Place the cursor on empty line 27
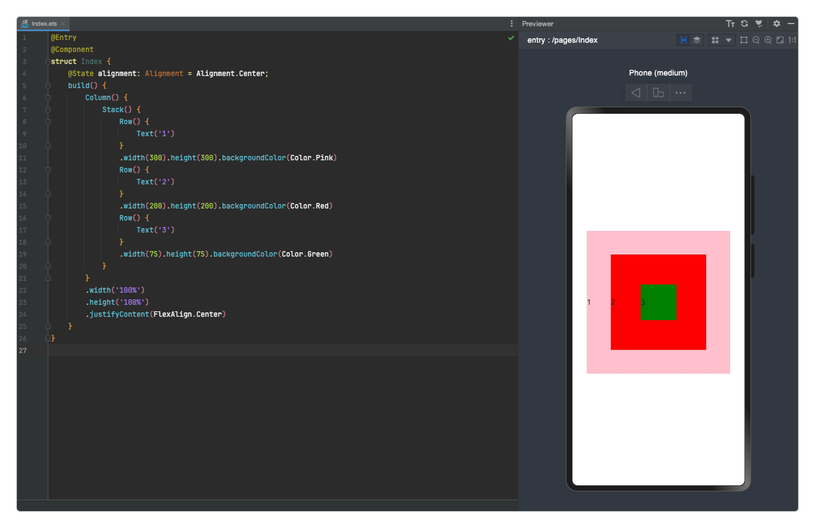The height and width of the screenshot is (528, 815). tap(283, 351)
